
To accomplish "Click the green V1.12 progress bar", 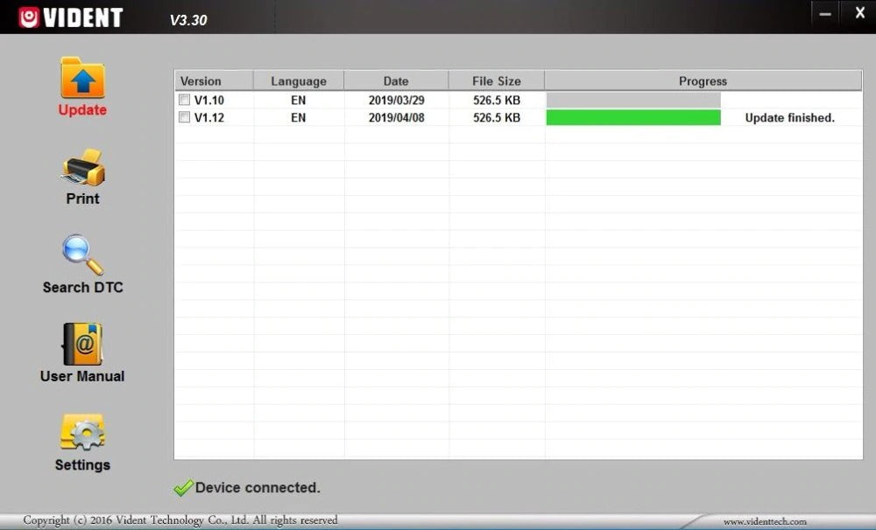I will [633, 118].
